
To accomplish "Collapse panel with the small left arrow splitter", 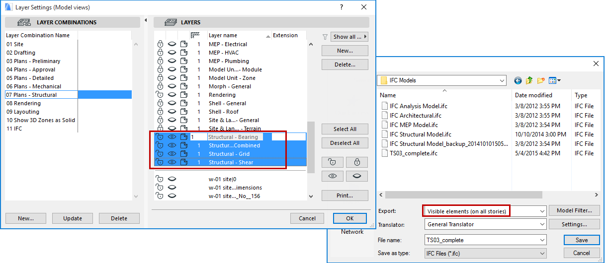I will pos(146,20).
